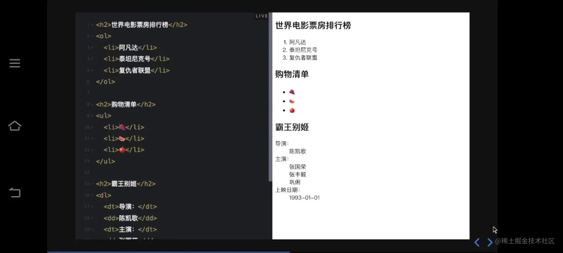
Task: Click the 世界电影票房排行榜 heading in preview
Action: (x=312, y=25)
